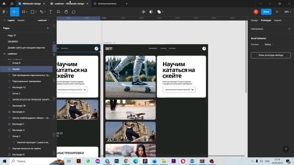Select the Header layer
The height and width of the screenshot is (165, 294).
coord(26,69)
